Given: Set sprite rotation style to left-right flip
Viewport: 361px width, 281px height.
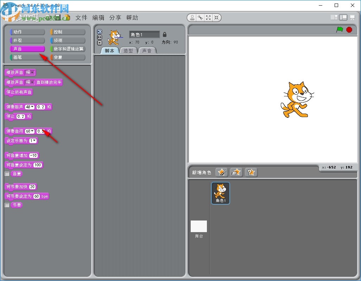Looking at the screenshot, I should 100,37.
